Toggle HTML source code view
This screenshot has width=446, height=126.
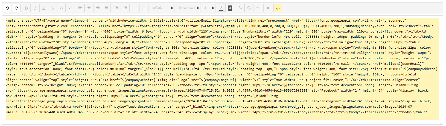[x=278, y=8]
